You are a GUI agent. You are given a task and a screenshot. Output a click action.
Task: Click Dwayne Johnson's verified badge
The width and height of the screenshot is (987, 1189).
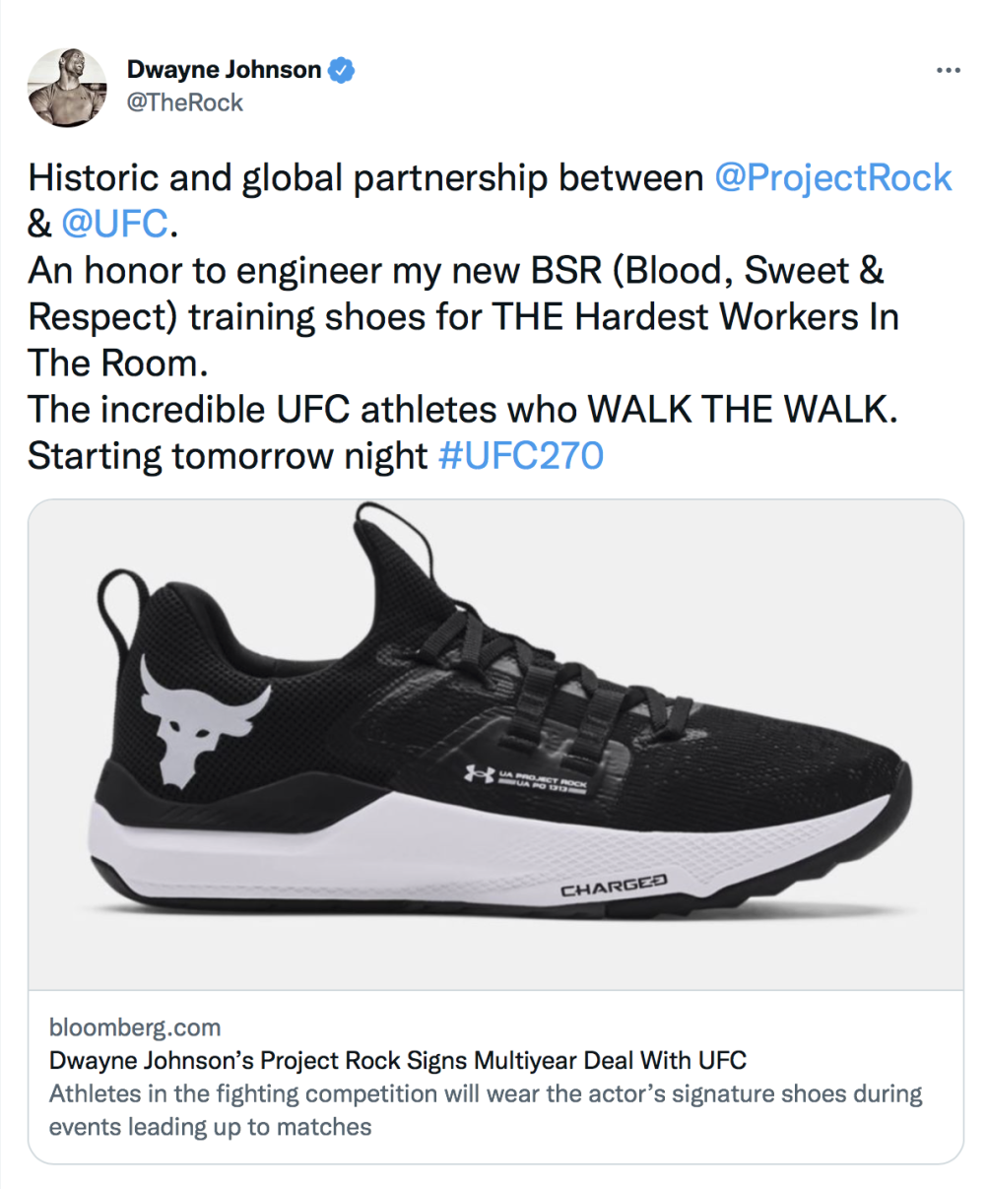(340, 69)
